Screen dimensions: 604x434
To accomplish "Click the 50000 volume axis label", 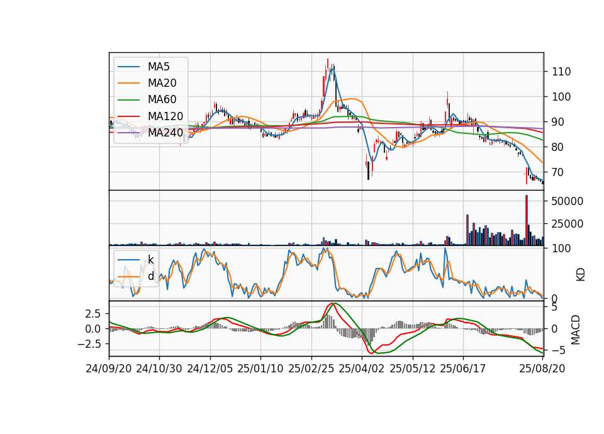I will pos(568,201).
